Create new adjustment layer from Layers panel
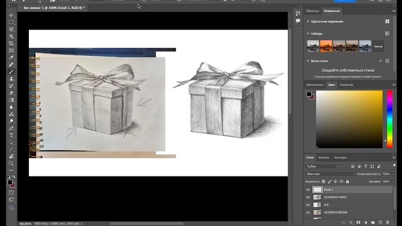The height and width of the screenshot is (226, 402). pos(366,222)
